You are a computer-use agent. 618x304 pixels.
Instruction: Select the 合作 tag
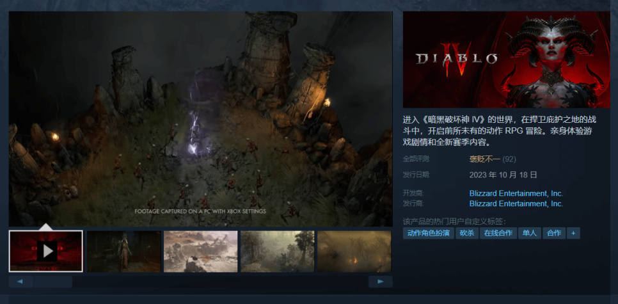point(554,233)
